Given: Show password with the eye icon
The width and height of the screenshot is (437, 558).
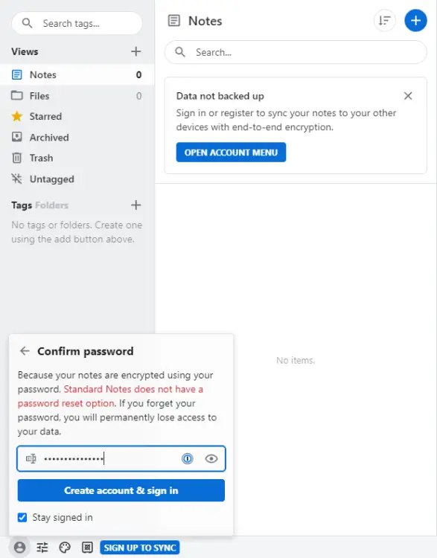Looking at the screenshot, I should (211, 458).
